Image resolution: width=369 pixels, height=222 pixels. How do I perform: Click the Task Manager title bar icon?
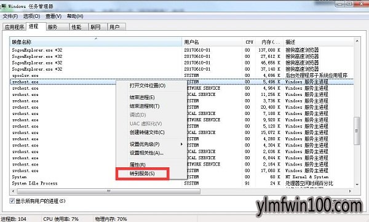(3, 6)
